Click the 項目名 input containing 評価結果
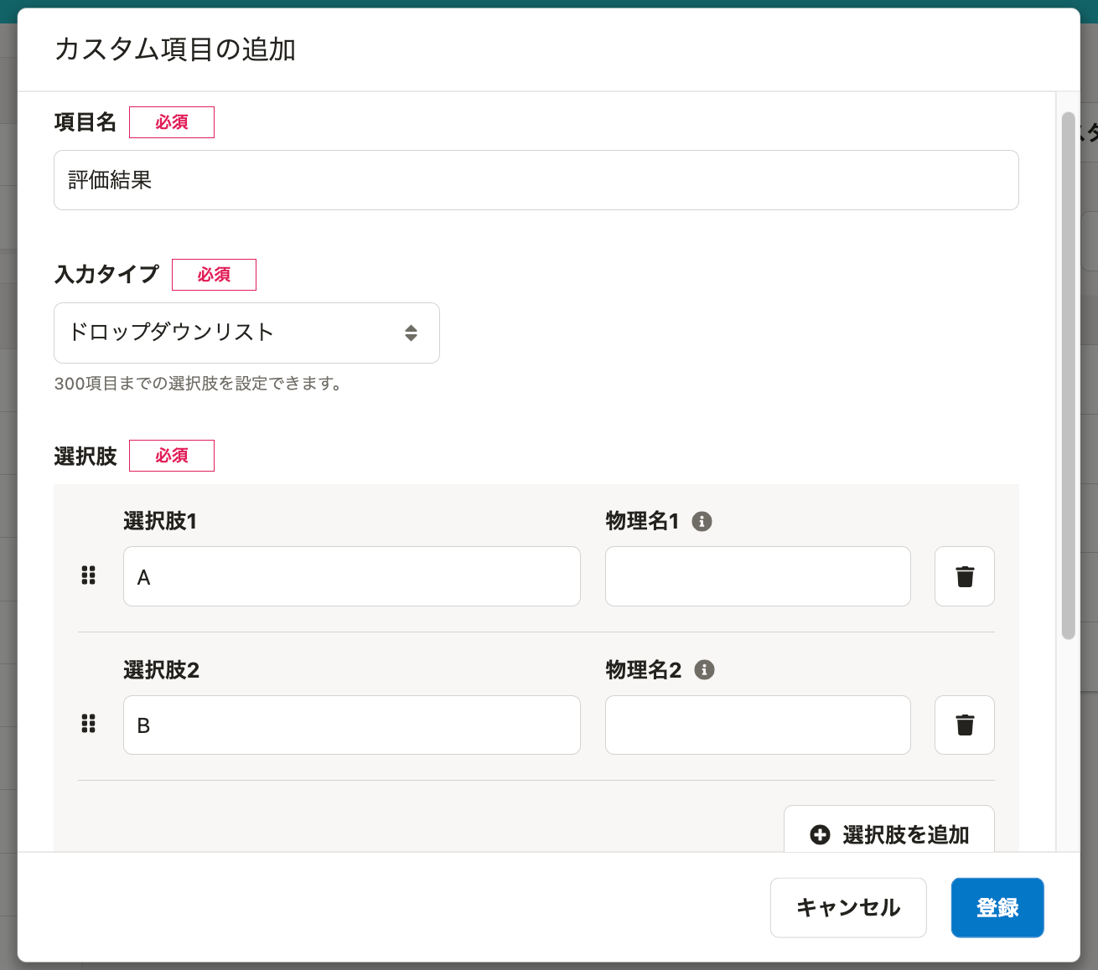Screen dimensions: 1098x970 point(536,180)
